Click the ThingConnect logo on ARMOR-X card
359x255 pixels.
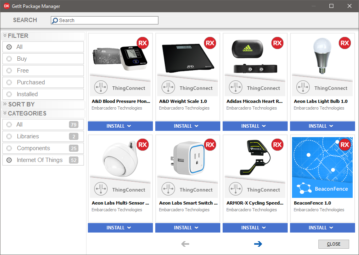click(x=236, y=189)
